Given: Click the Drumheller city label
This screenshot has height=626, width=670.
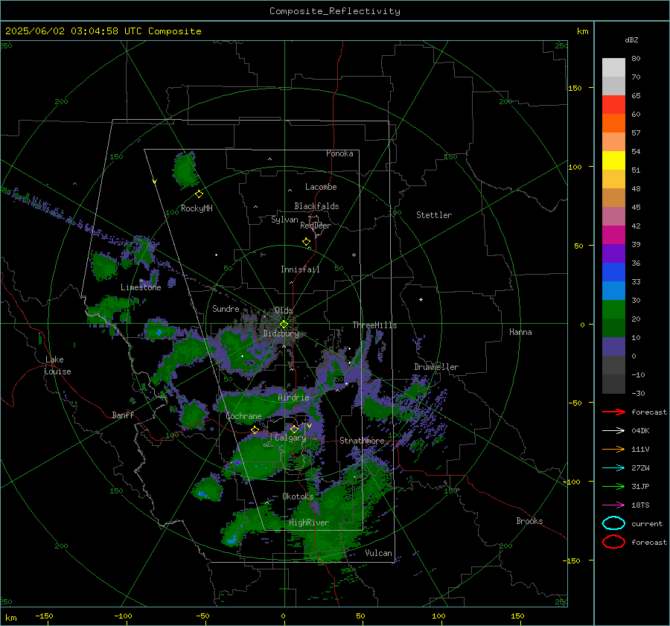Looking at the screenshot, I should pos(436,367).
